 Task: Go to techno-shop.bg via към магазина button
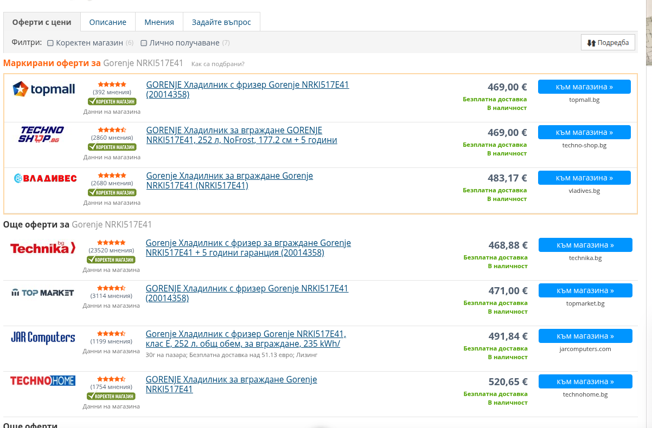coord(584,132)
